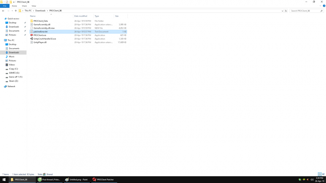Open the Quick Access Toolbar customize dropdown
Image resolution: width=326 pixels, height=183 pixels.
pyautogui.click(x=14, y=2)
